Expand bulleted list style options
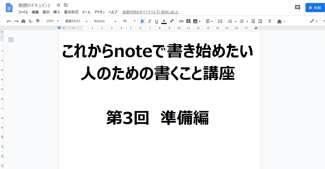This screenshot has width=325, height=169. 247,21
